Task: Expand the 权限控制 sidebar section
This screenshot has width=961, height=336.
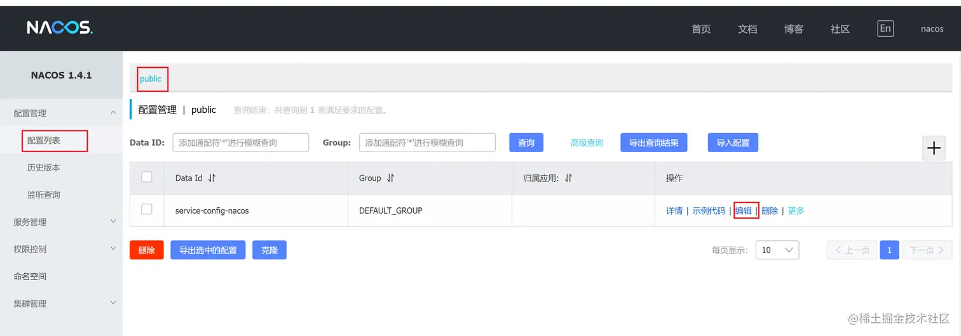Action: pyautogui.click(x=113, y=249)
